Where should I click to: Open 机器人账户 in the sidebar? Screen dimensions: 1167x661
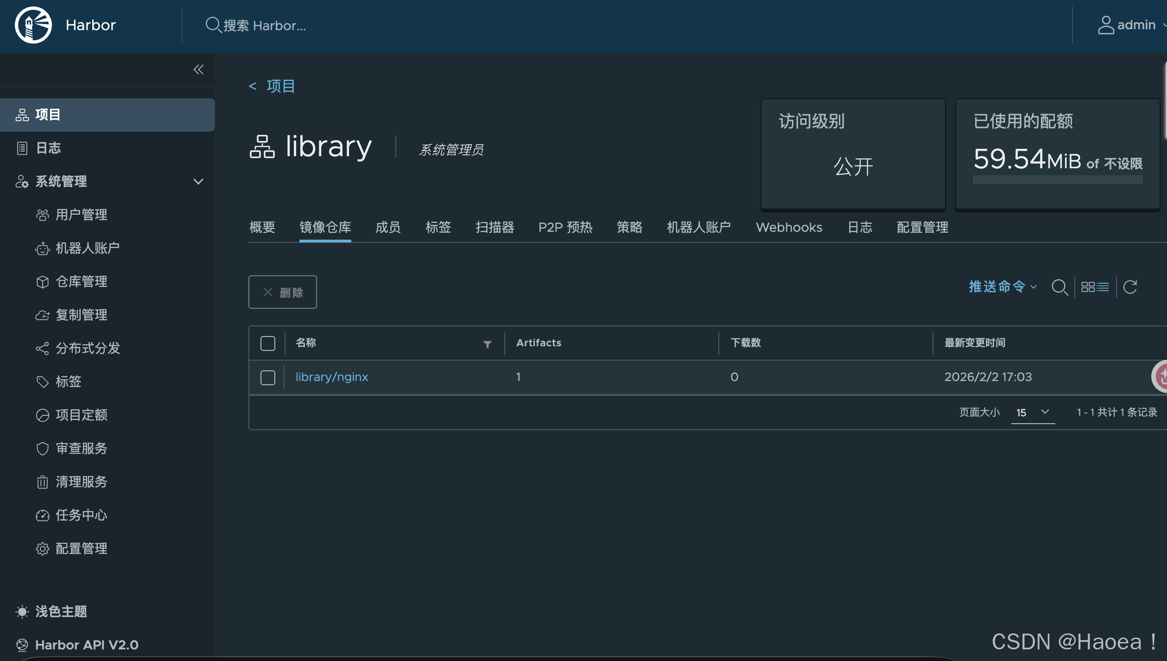click(x=87, y=248)
